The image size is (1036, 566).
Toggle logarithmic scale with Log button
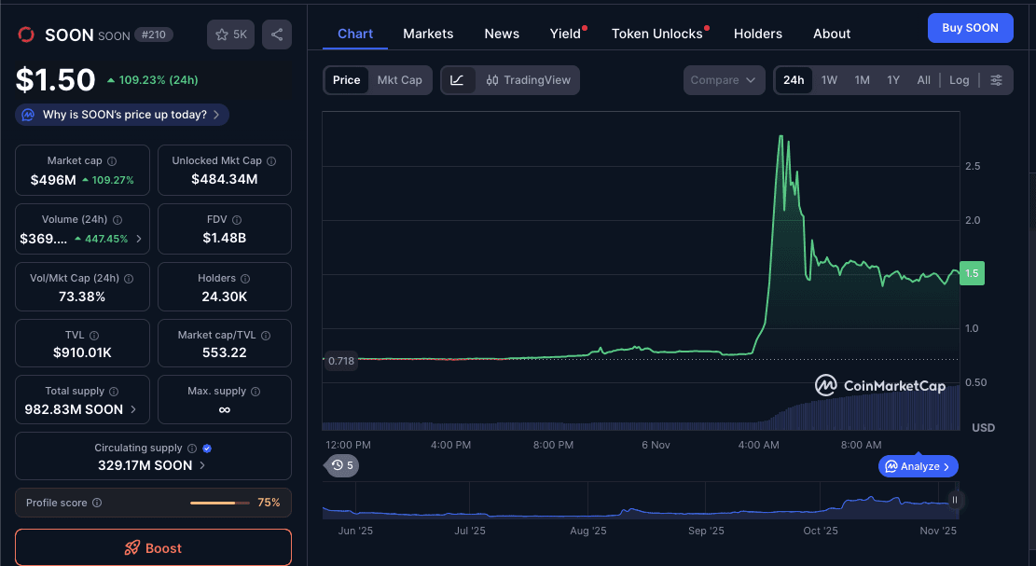coord(959,80)
